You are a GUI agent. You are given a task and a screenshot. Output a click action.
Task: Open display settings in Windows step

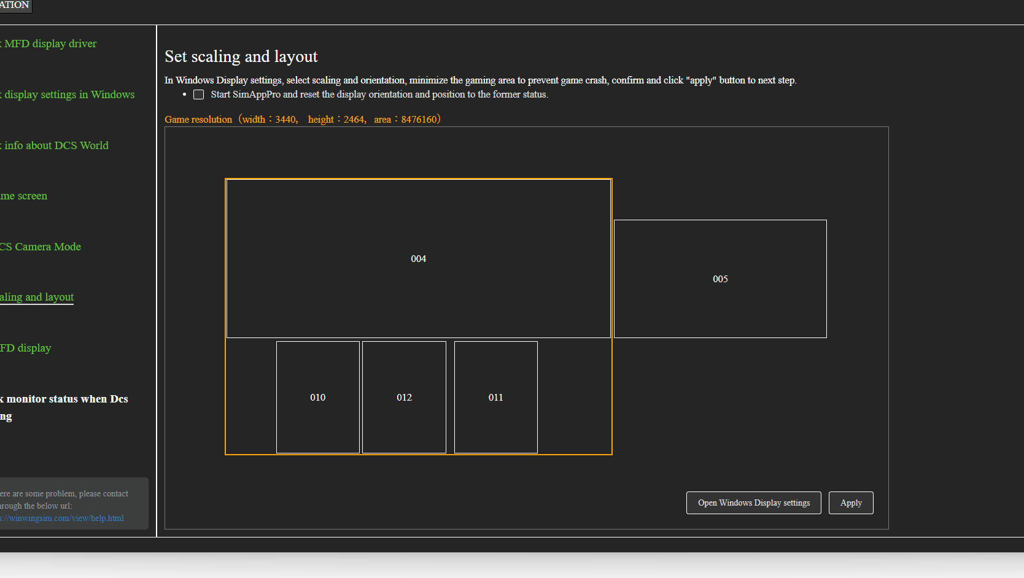[x=68, y=94]
